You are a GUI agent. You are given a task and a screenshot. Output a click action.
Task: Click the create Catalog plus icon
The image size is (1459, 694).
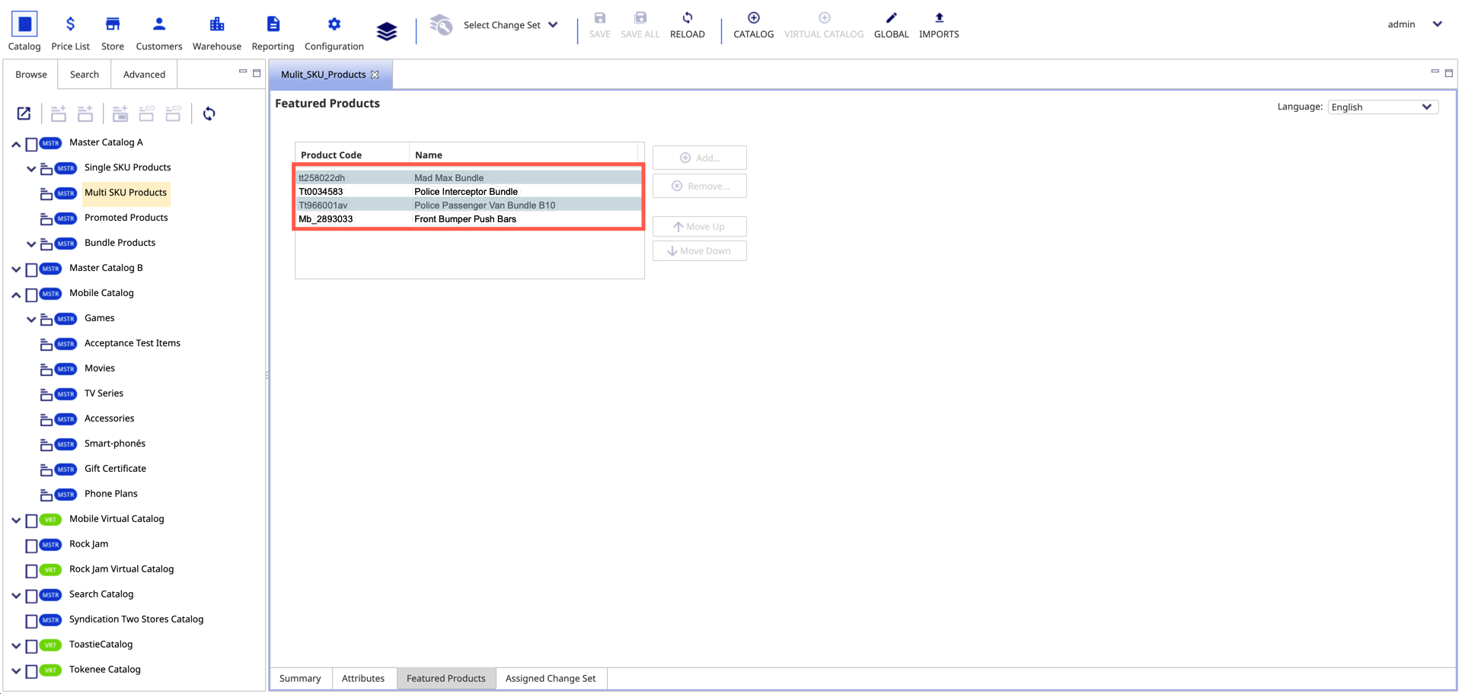[x=753, y=18]
